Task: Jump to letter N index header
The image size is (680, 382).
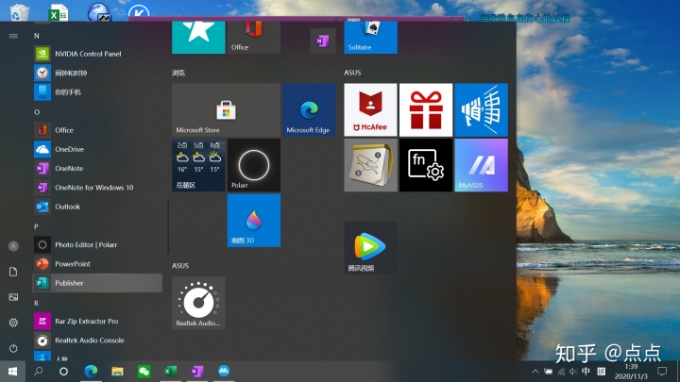Action: click(x=37, y=36)
